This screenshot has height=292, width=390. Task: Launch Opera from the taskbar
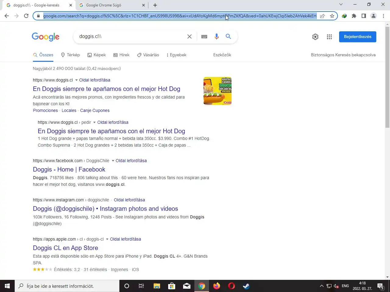point(232,286)
